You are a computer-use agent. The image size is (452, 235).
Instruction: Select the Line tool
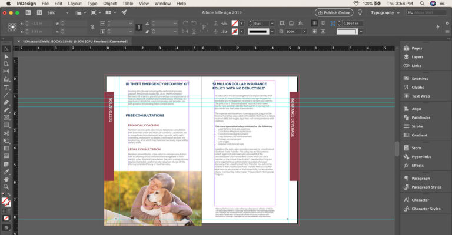(x=6, y=95)
